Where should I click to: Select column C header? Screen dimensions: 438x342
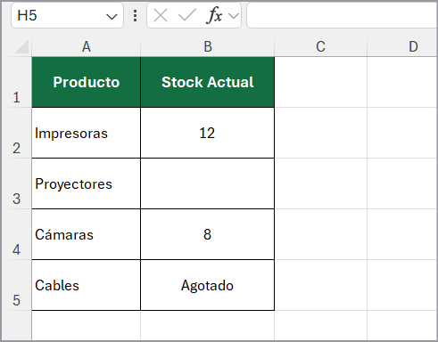pos(320,47)
